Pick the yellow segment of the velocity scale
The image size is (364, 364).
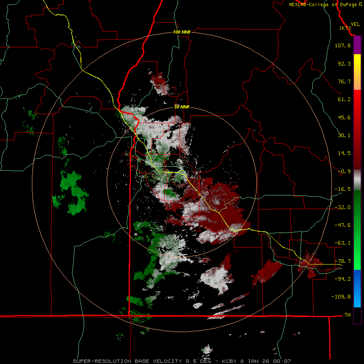357,64
